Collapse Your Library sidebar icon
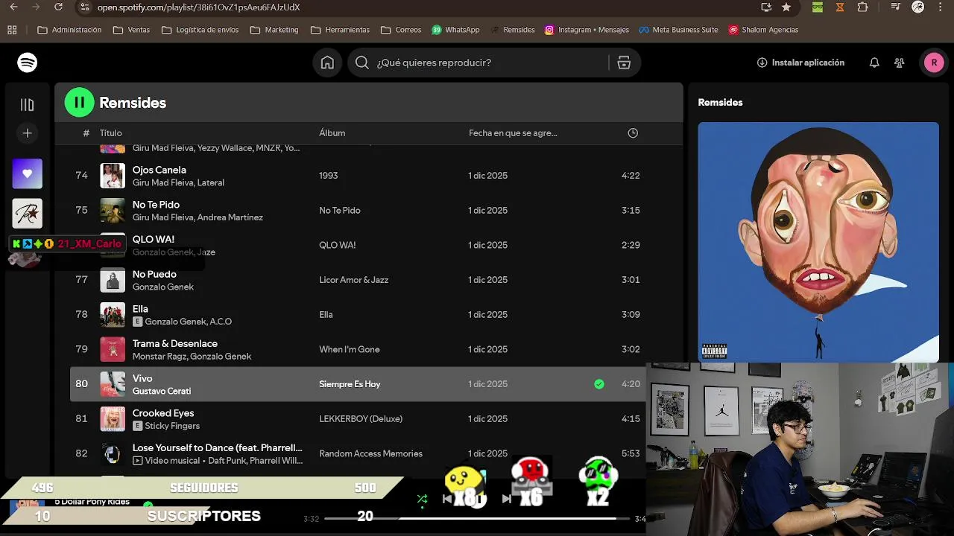Image resolution: width=954 pixels, height=536 pixels. (28, 105)
